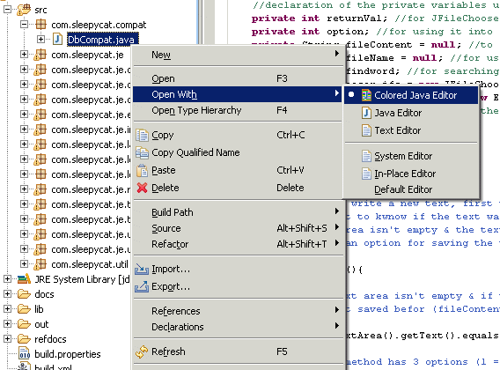Choose Default Editor option
500x370 pixels.
tap(411, 189)
